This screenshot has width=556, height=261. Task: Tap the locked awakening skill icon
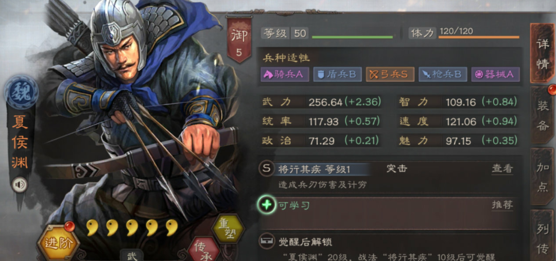[x=266, y=241]
